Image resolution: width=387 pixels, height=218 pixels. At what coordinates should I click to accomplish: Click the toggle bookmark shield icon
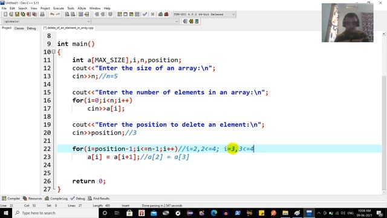point(110,15)
